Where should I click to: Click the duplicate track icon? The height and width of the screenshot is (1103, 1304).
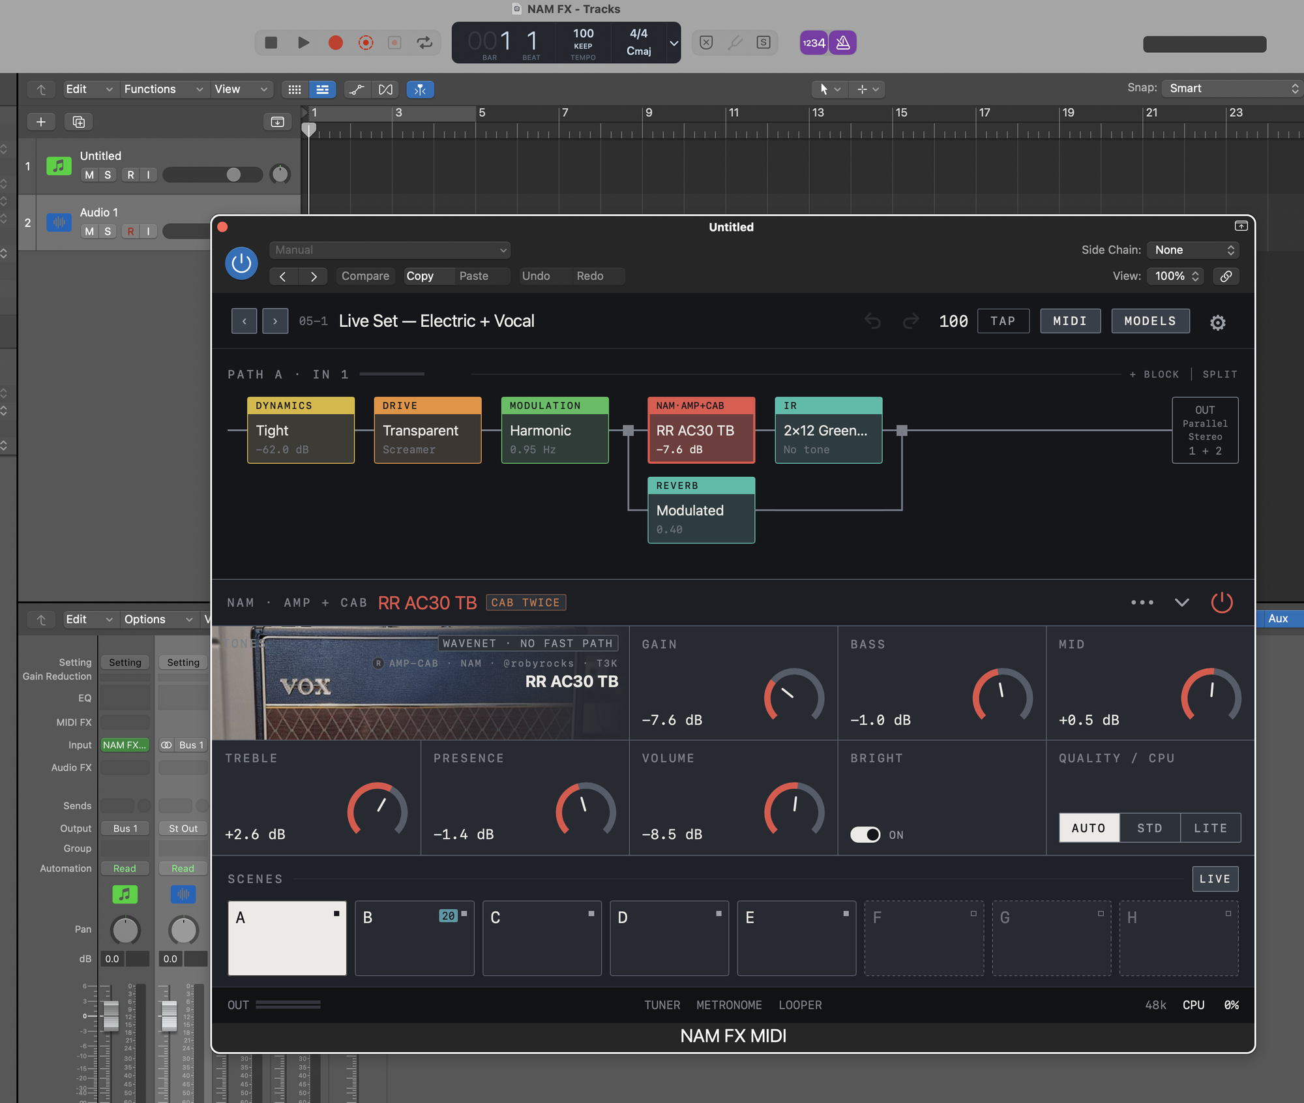[79, 122]
